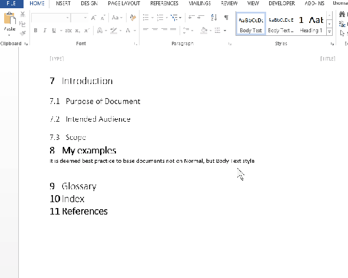Click the Bullets list icon
The image size is (348, 278).
[x=146, y=17]
